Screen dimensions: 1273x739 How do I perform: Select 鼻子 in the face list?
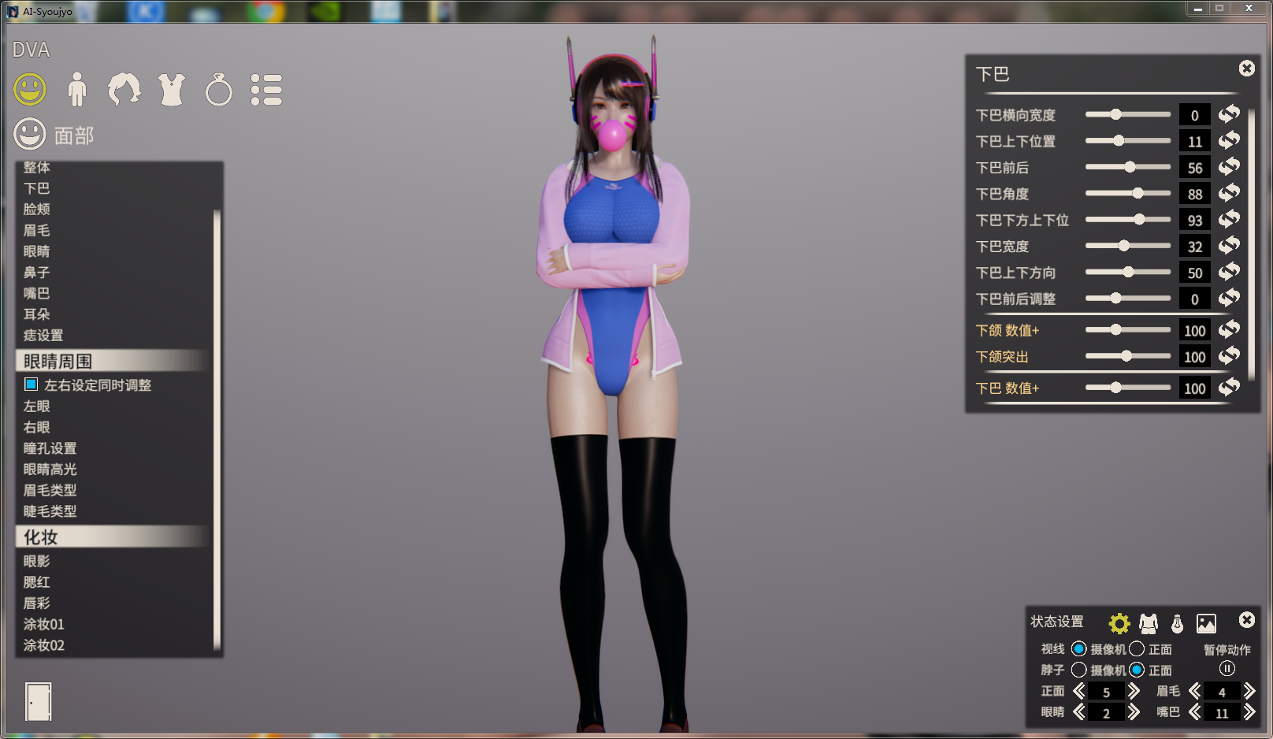[36, 272]
